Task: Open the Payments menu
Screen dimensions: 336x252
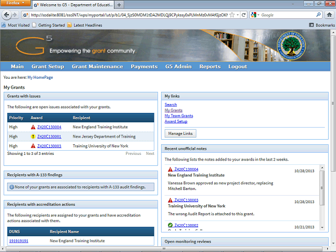Action: pyautogui.click(x=144, y=67)
